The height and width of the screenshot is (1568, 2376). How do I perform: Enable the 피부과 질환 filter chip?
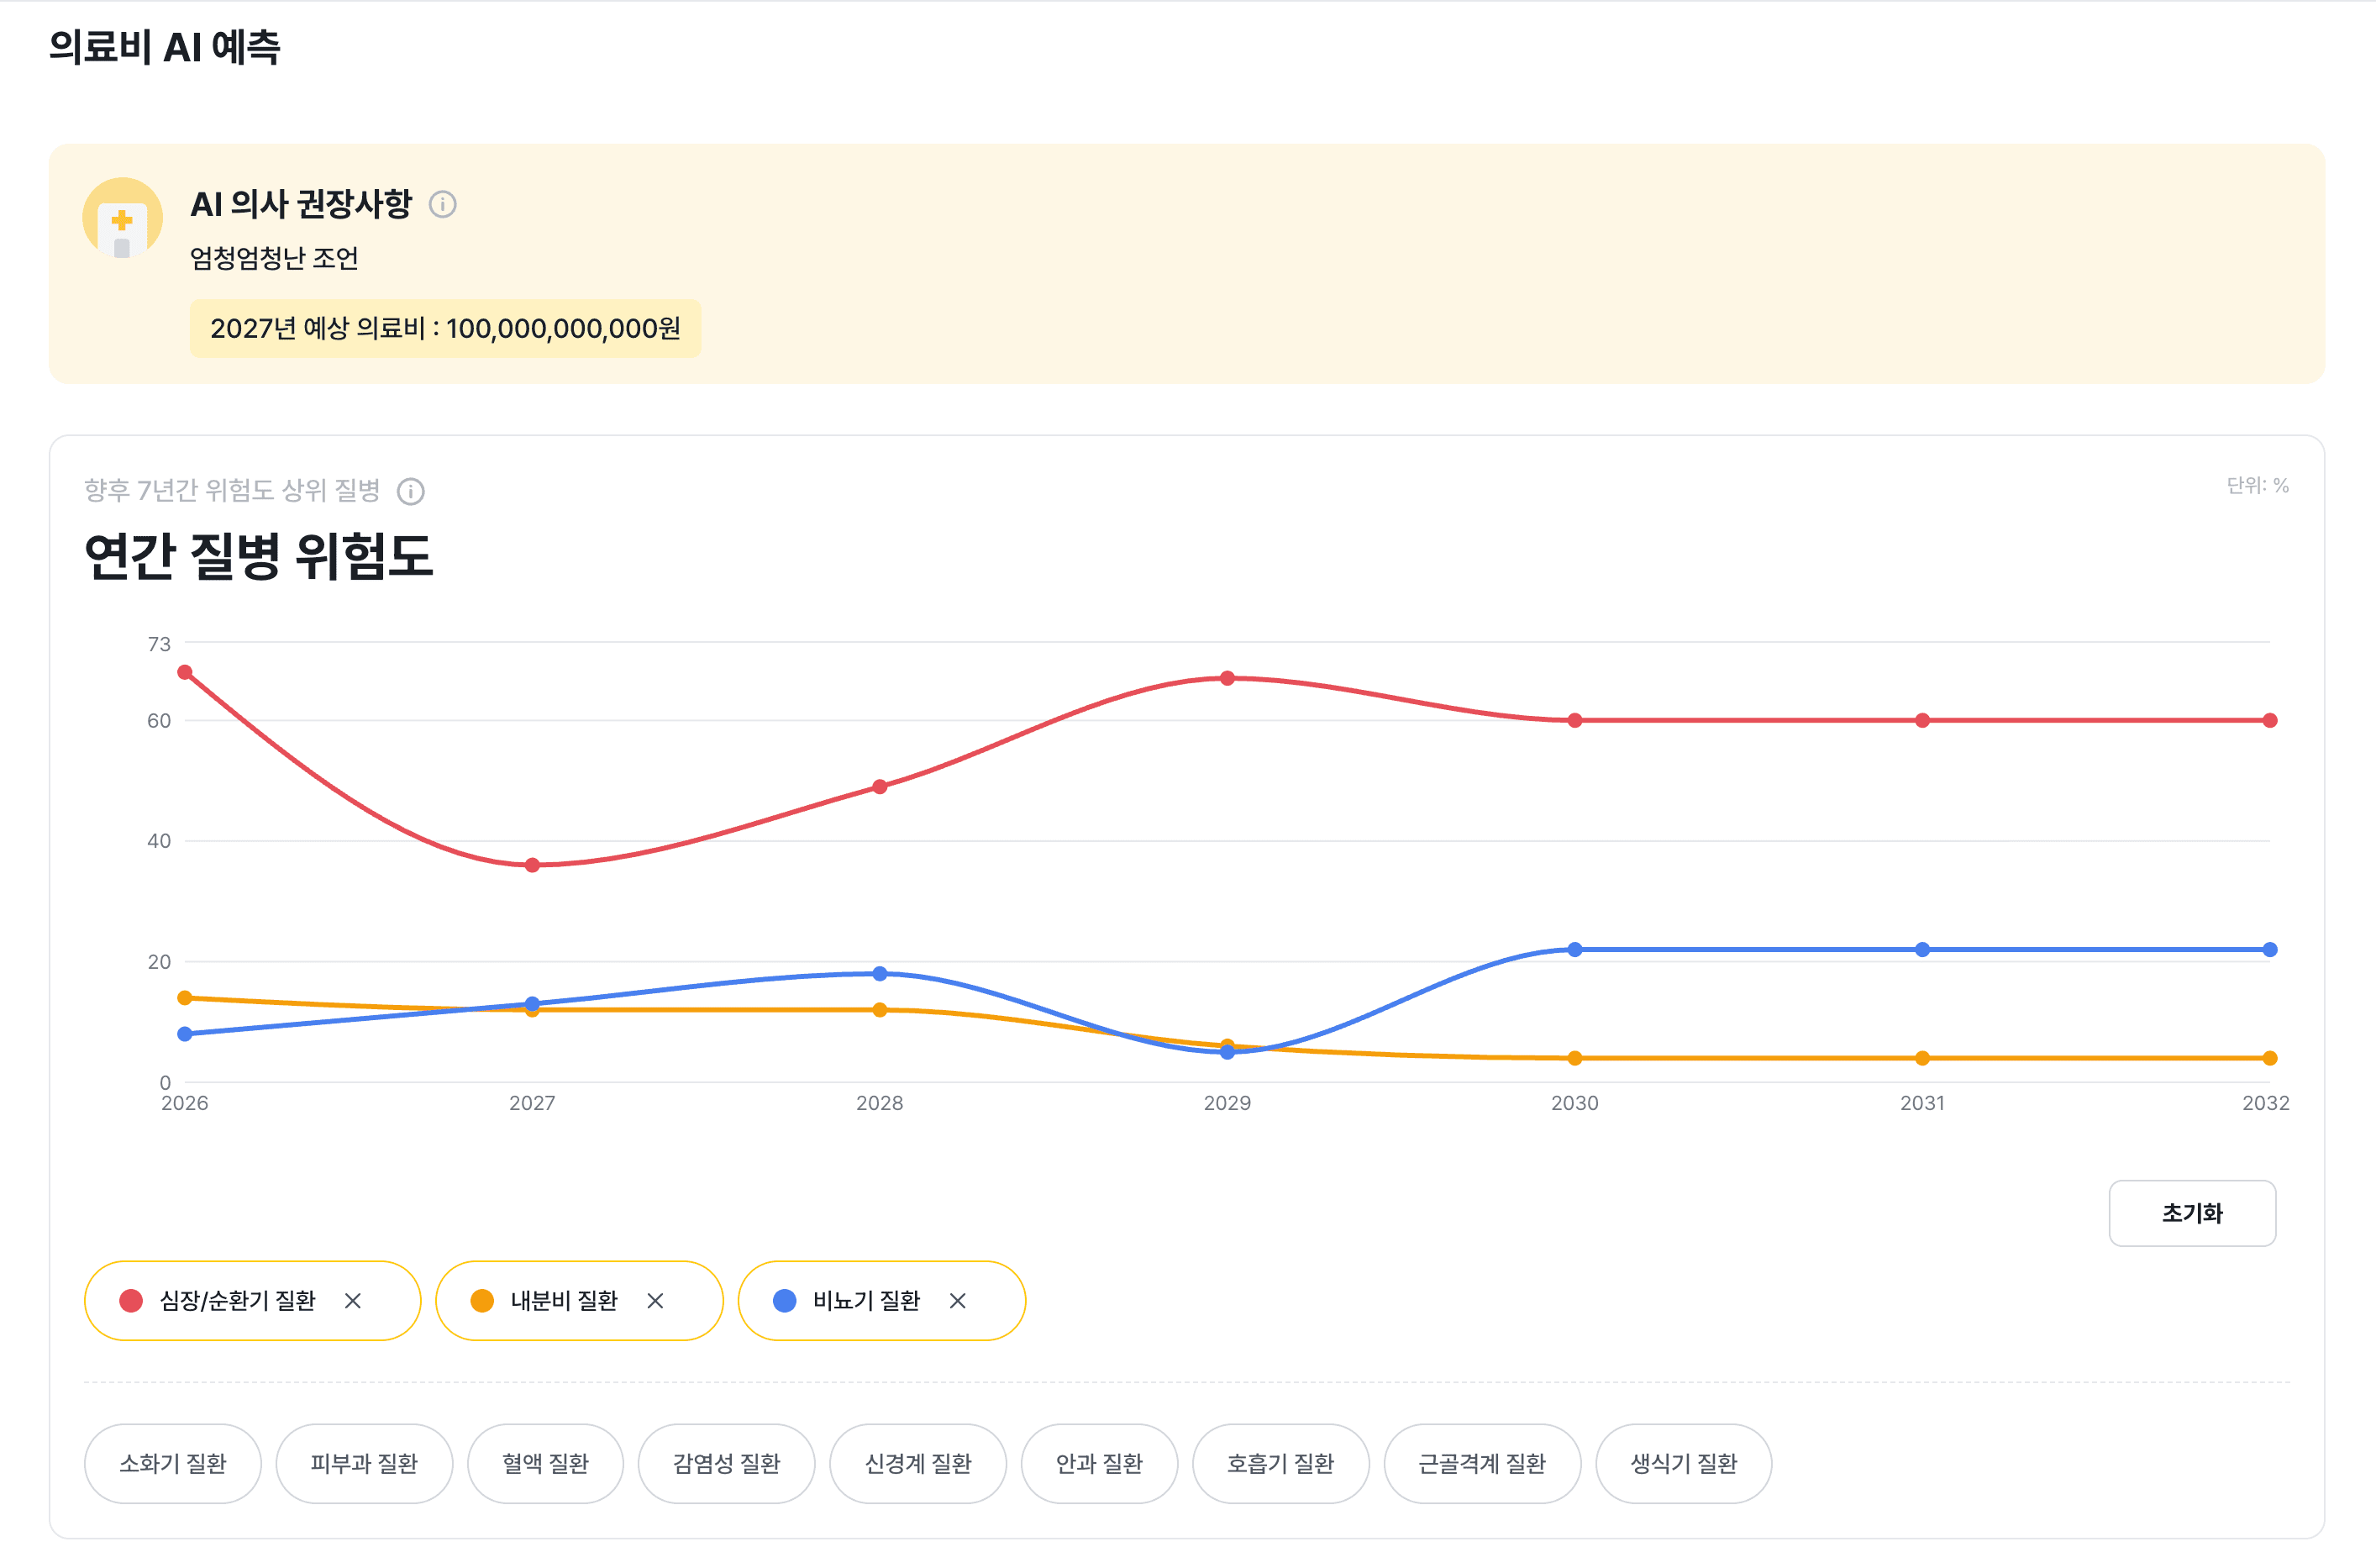point(364,1463)
